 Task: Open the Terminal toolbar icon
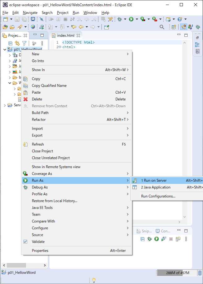pos(33,19)
